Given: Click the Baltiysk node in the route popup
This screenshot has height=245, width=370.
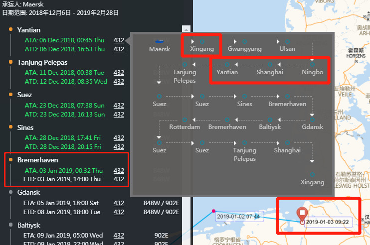Looking at the screenshot, I should tap(270, 120).
